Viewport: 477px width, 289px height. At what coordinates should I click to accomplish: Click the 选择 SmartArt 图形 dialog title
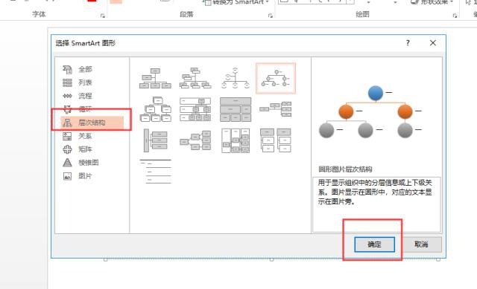(x=86, y=43)
